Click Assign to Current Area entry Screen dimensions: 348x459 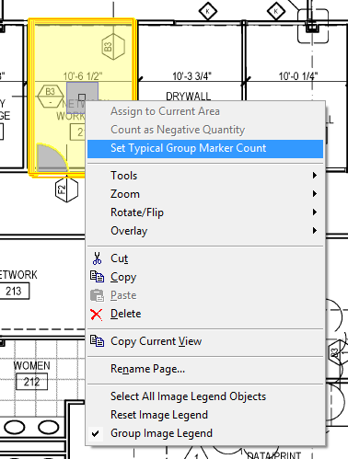(205, 111)
